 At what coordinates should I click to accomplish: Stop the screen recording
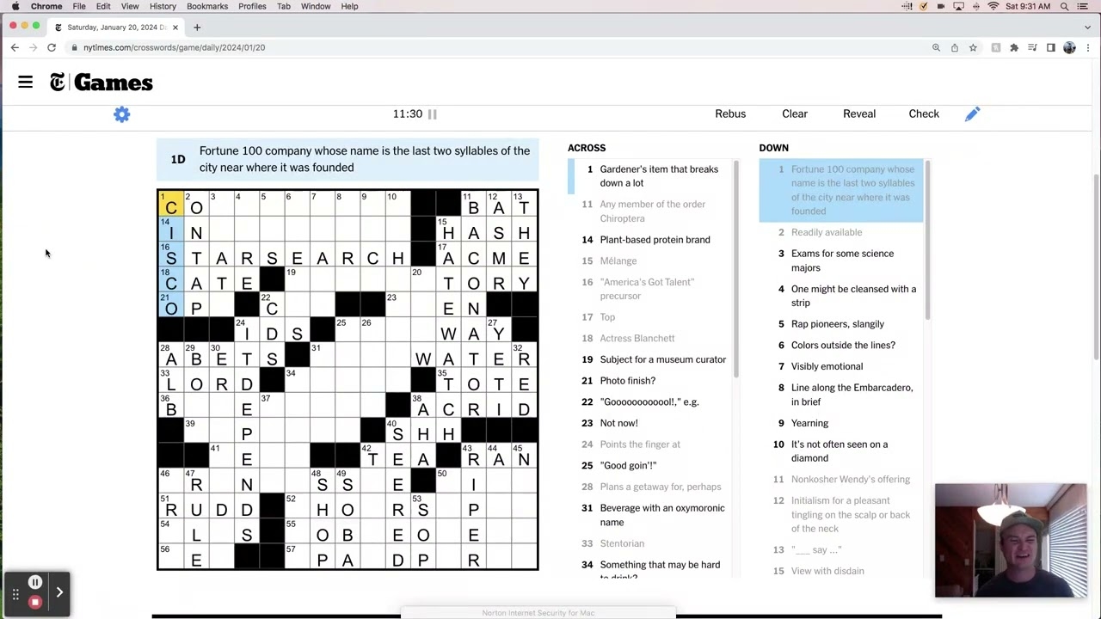35,602
